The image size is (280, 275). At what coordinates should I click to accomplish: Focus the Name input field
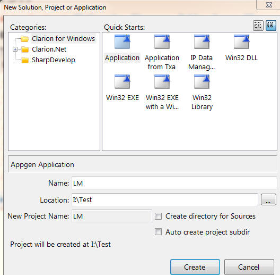tap(174, 183)
